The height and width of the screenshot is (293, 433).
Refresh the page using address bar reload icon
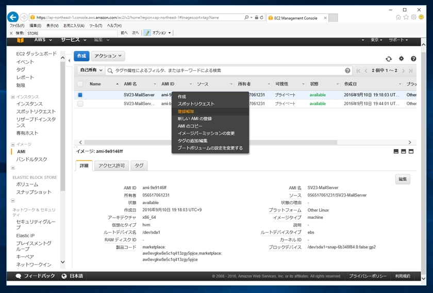[x=261, y=18]
